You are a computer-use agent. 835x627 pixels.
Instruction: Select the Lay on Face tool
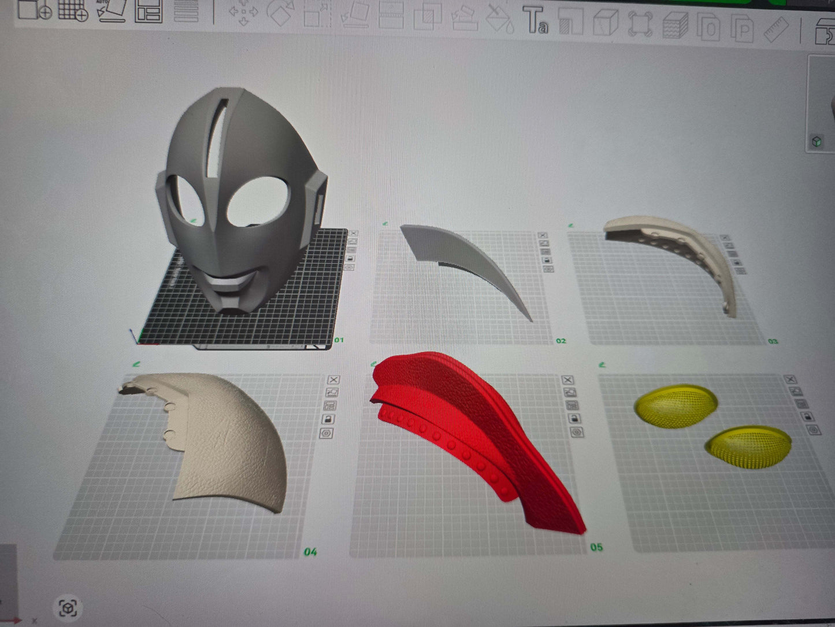tap(355, 16)
